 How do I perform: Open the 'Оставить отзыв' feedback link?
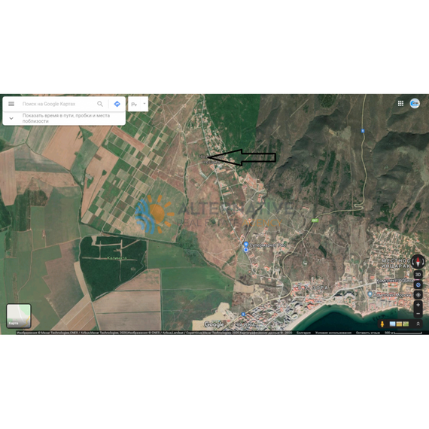[x=368, y=333]
